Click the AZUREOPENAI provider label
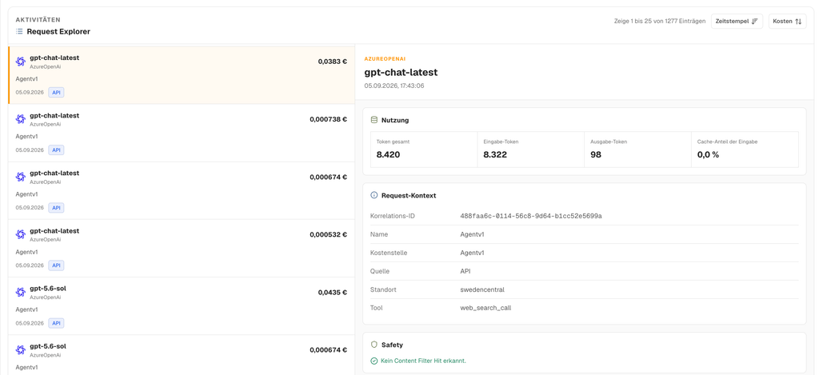The image size is (819, 375). [385, 58]
